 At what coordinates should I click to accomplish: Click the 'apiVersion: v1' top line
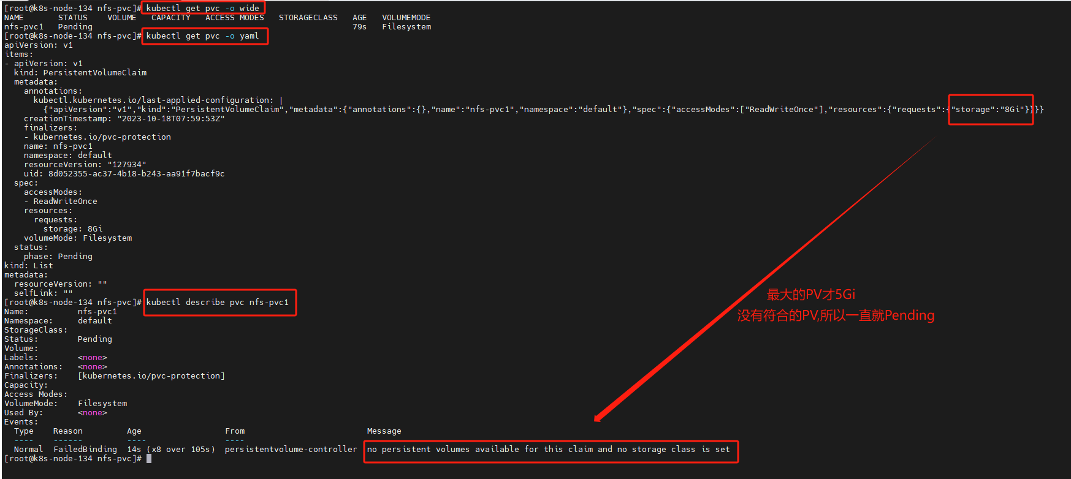[x=39, y=45]
